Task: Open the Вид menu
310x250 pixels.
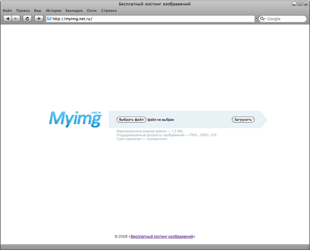Action: 38,10
